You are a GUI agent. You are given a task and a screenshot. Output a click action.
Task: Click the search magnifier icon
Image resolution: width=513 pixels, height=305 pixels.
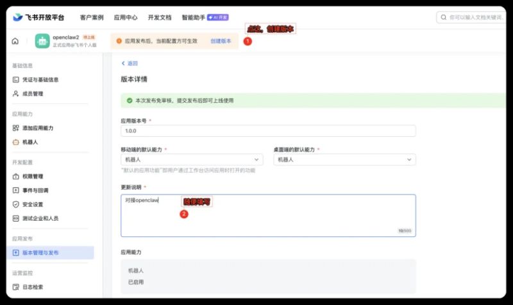(443, 17)
